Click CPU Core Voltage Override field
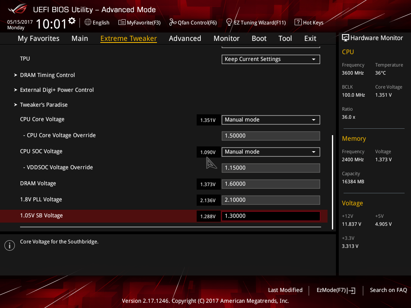Viewport: 411px width, 308px height. (271, 136)
